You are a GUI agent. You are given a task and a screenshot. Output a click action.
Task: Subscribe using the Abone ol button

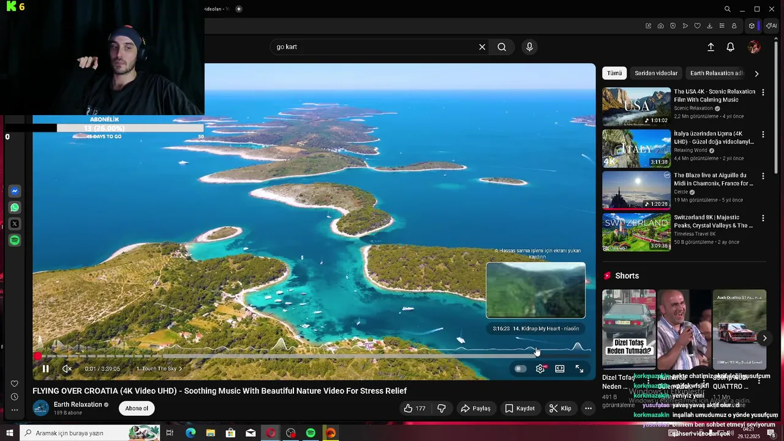click(137, 409)
